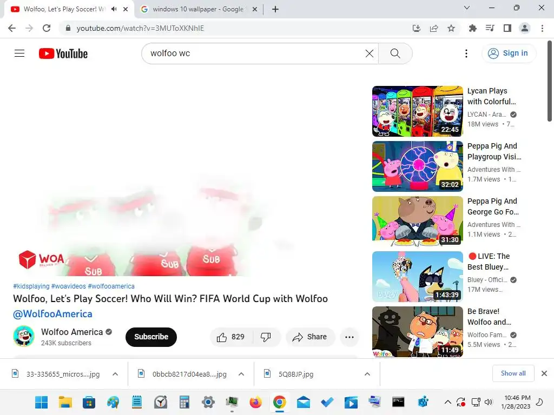Share this page icon in address bar
The height and width of the screenshot is (415, 554).
[x=434, y=28]
